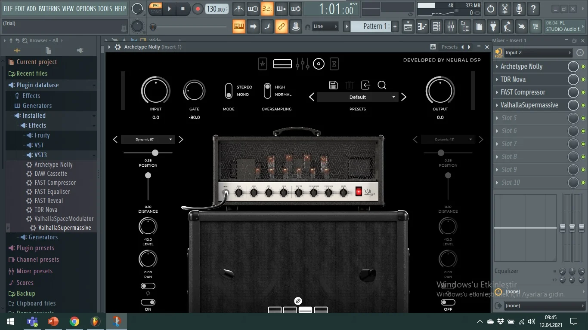Toggle PAT/SONG mode switch
Image resolution: width=588 pixels, height=330 pixels.
click(x=156, y=9)
